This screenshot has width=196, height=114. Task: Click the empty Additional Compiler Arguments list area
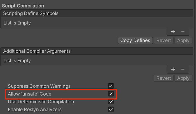(84, 61)
